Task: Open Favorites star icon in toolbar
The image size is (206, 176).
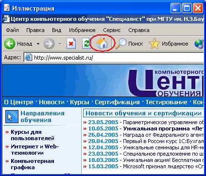Action: coord(154,44)
